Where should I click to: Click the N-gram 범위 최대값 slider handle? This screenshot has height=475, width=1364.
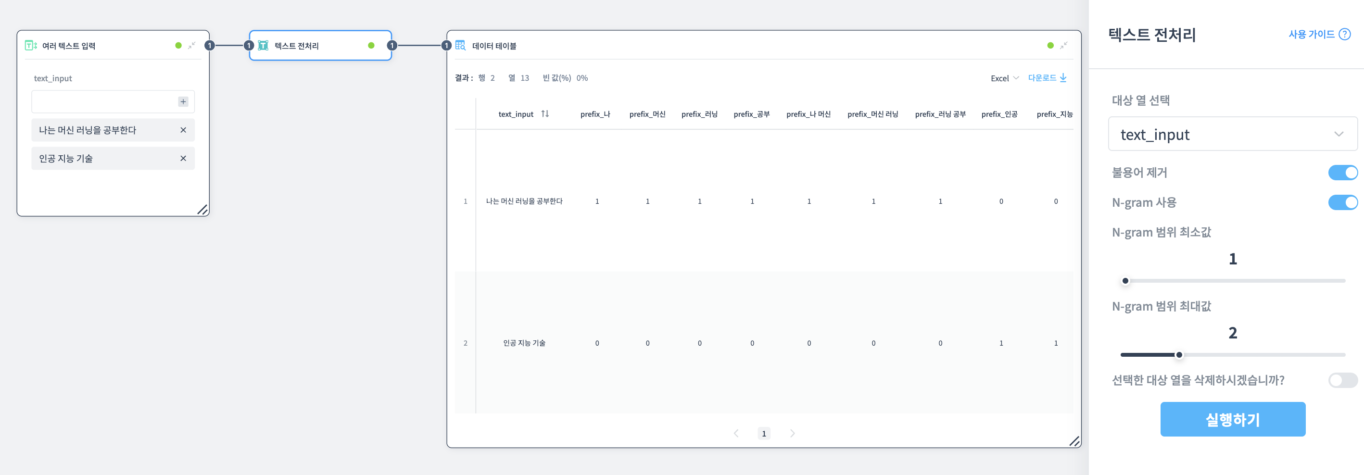coord(1179,355)
